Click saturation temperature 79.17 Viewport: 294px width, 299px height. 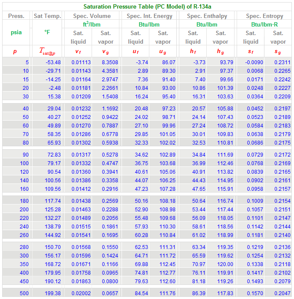tap(54, 163)
